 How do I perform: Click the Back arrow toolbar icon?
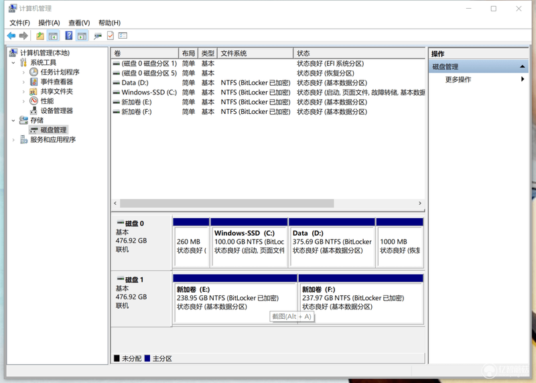click(x=11, y=35)
